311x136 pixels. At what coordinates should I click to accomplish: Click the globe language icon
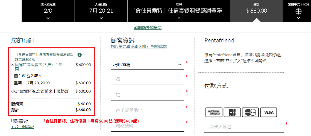click(x=298, y=12)
